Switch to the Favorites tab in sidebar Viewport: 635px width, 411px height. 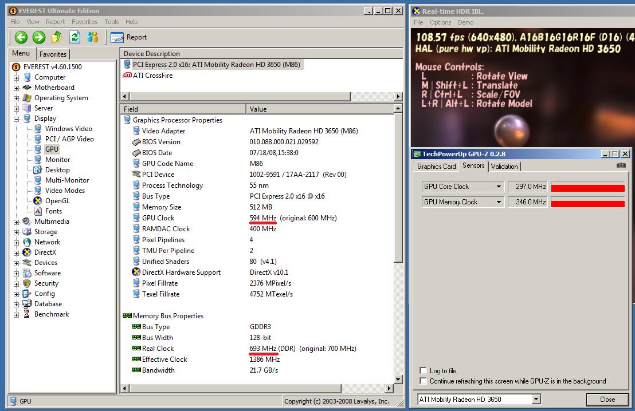53,54
